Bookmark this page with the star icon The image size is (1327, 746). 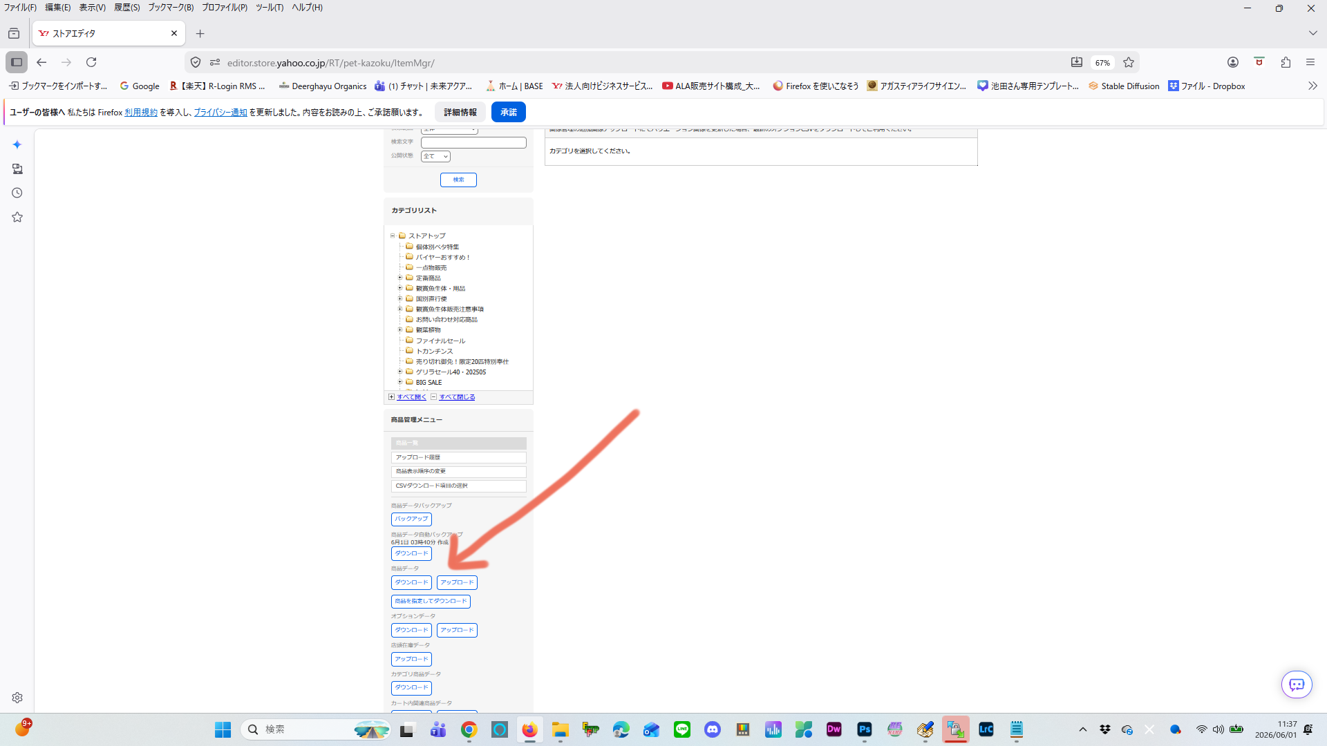[x=1129, y=62]
